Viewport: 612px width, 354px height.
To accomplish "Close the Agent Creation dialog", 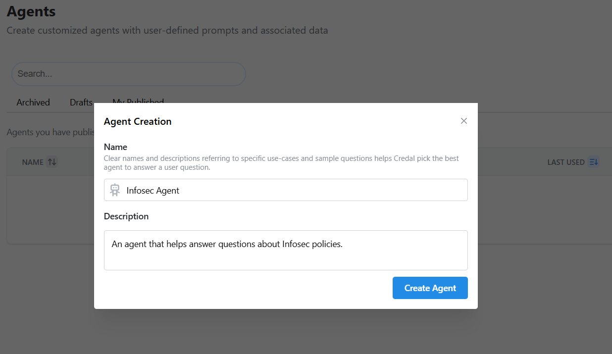I will (x=463, y=121).
